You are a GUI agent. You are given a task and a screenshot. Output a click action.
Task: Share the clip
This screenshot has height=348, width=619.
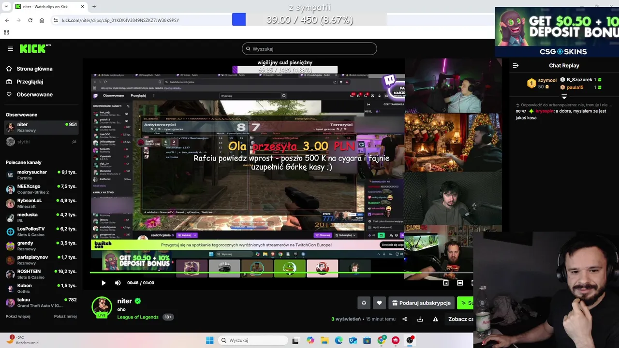[x=405, y=319]
